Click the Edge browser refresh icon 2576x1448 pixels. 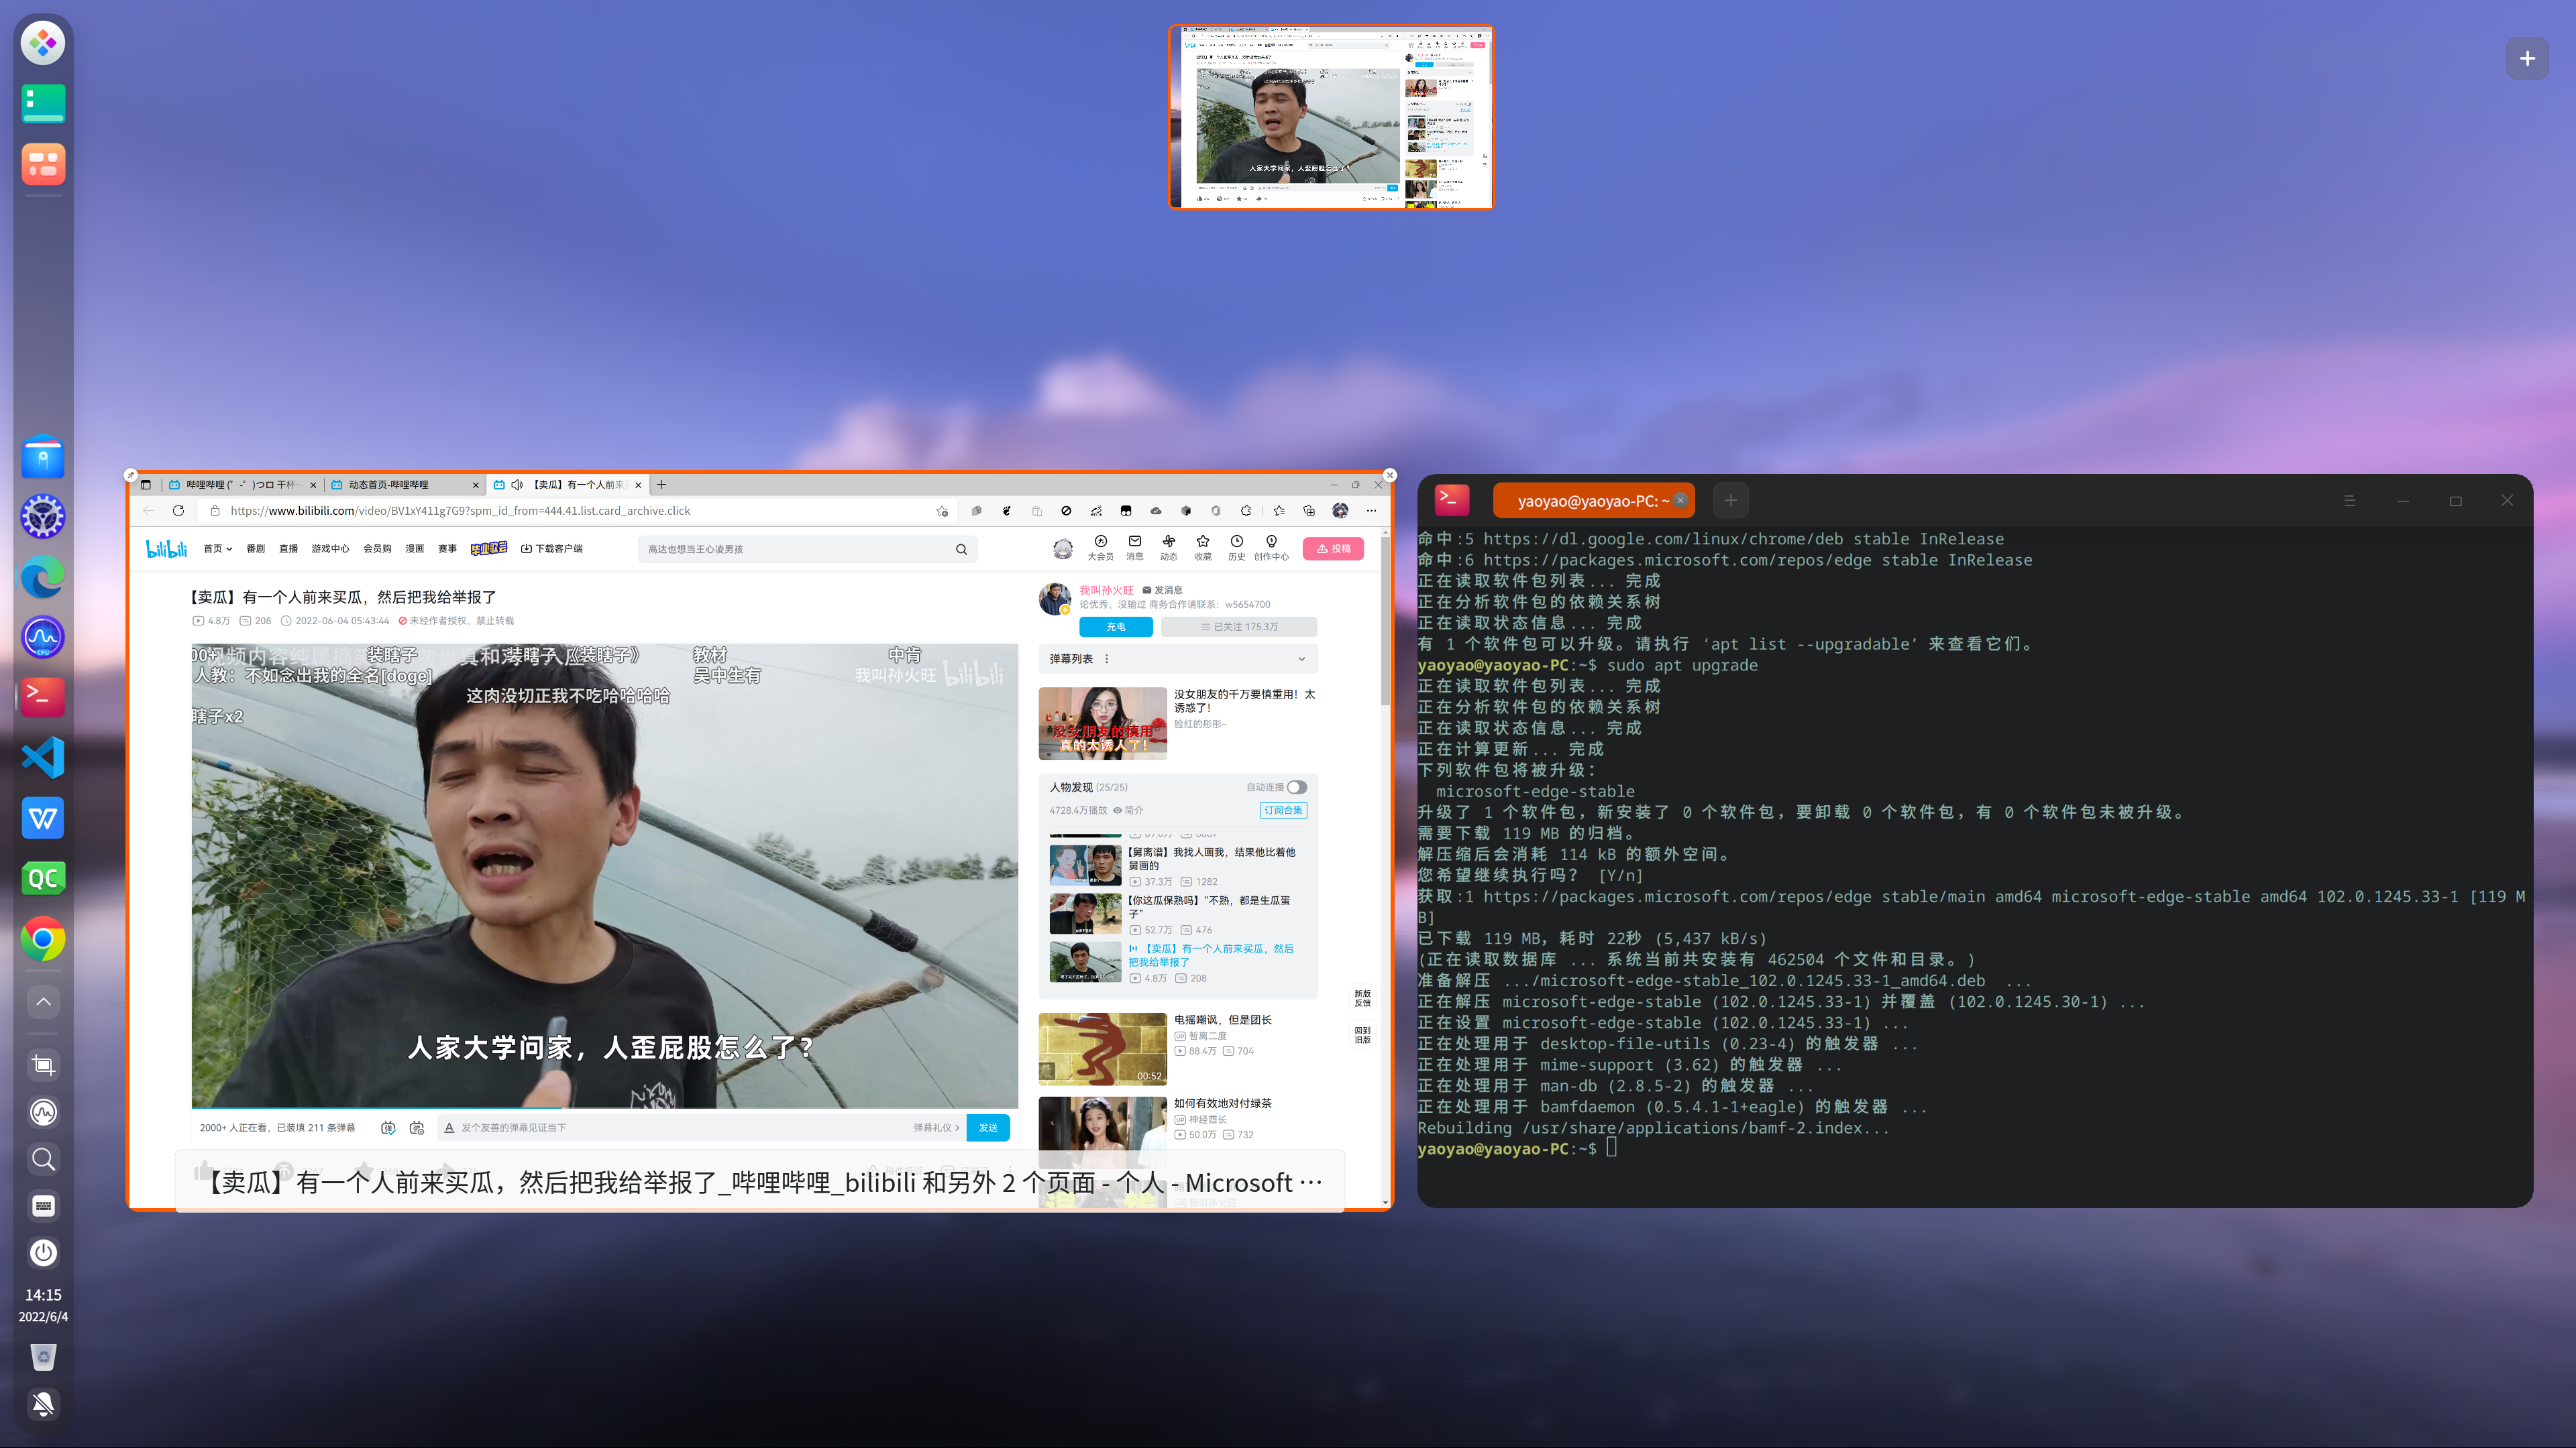[178, 511]
